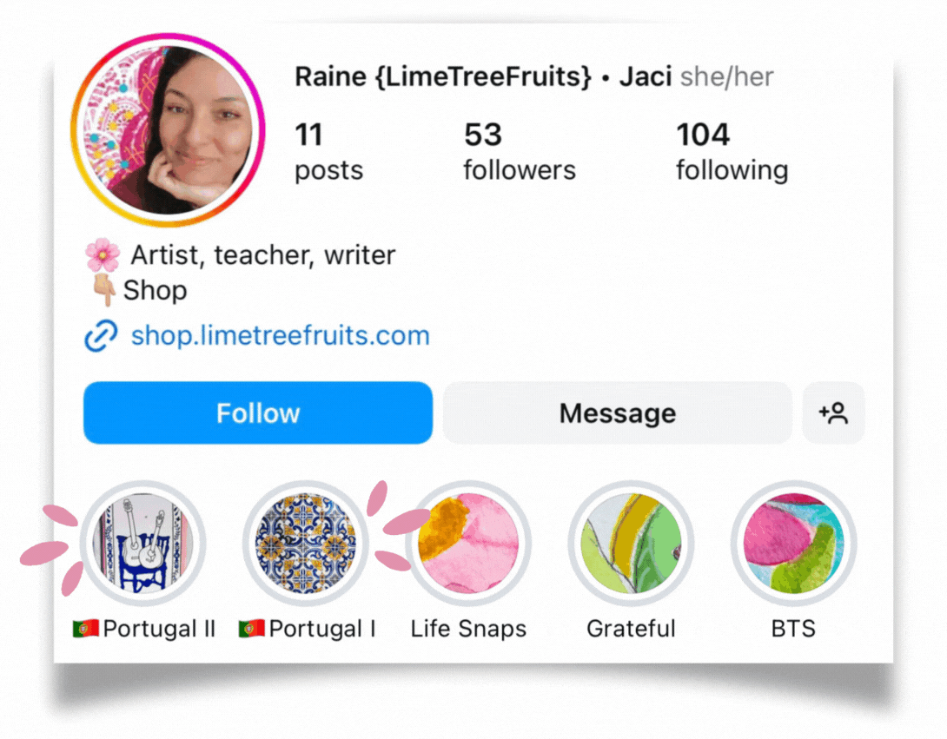This screenshot has width=947, height=739.
Task: View the Life Snaps highlight circle
Action: coord(468,543)
